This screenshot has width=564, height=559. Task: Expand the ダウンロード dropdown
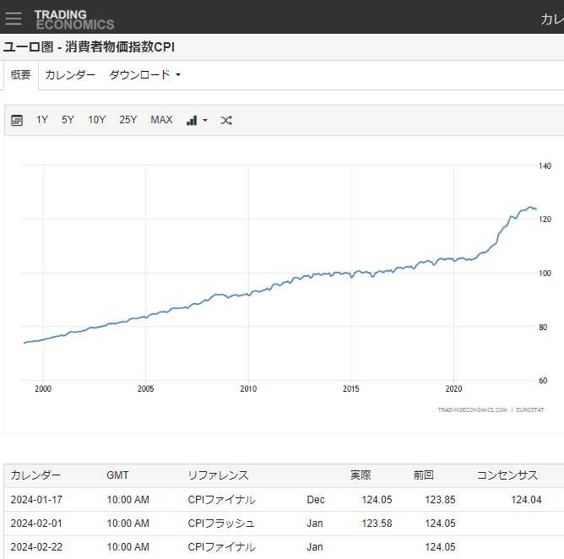pos(144,74)
